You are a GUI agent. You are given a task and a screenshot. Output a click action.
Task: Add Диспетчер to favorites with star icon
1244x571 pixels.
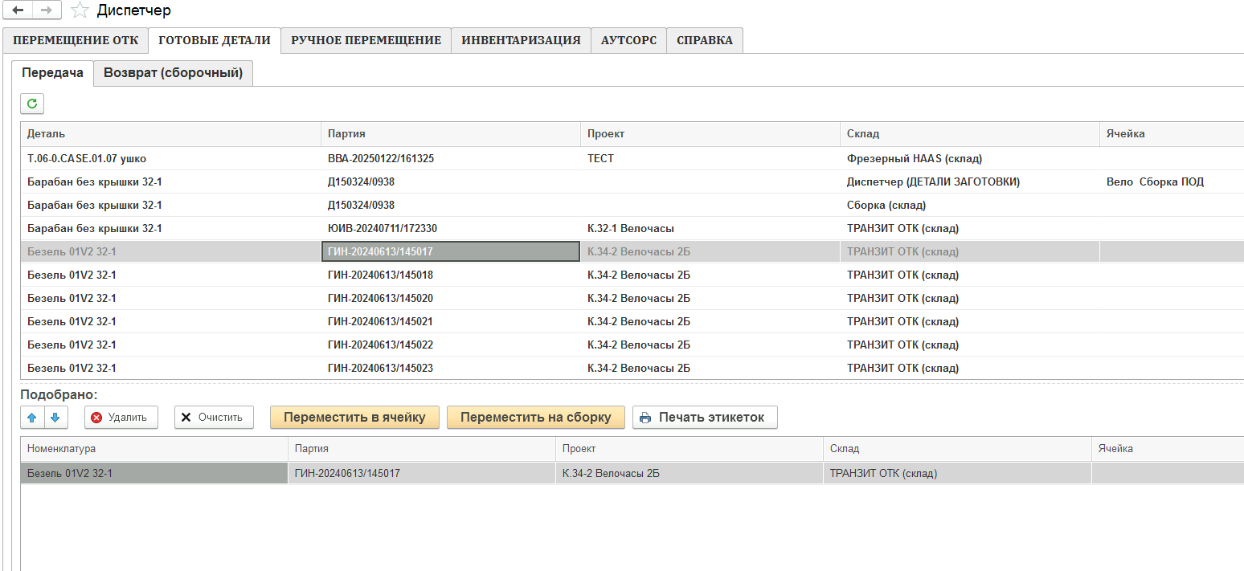80,10
